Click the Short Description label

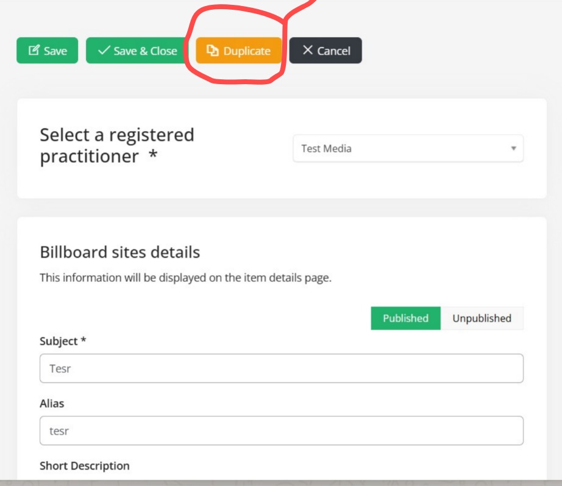pos(85,465)
